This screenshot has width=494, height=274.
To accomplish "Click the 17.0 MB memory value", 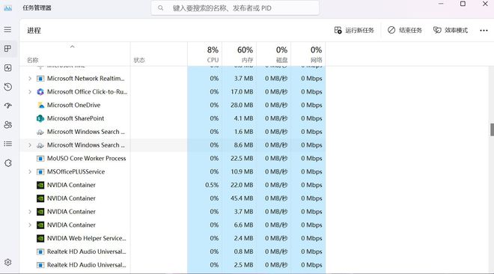I will (242, 92).
